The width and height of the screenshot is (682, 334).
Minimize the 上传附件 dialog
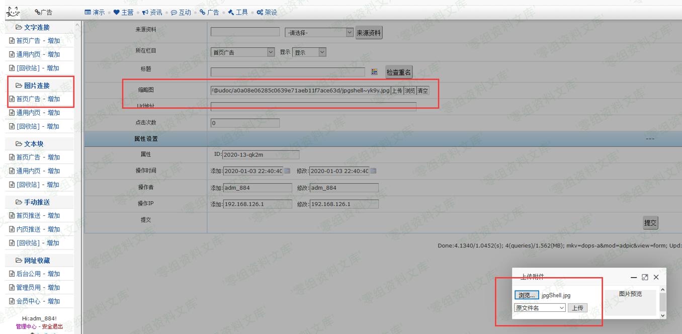[634, 277]
